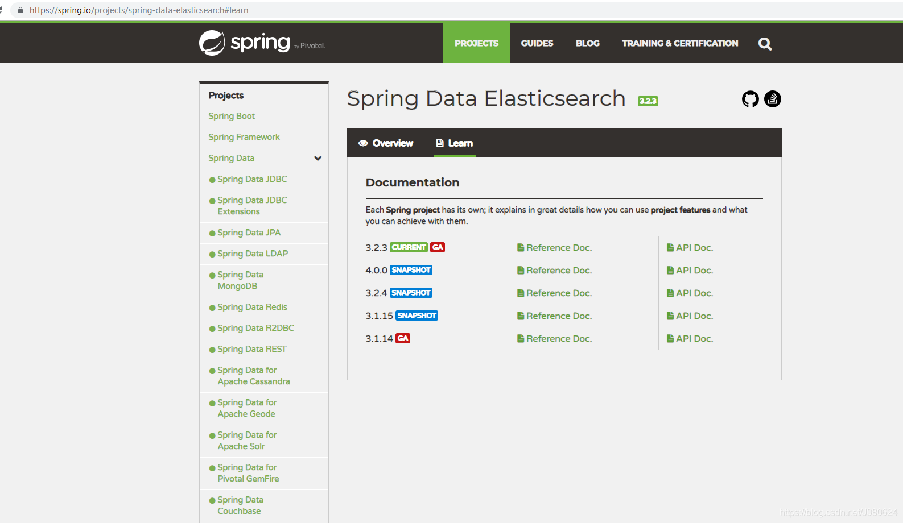This screenshot has width=903, height=523.
Task: Open the PROJECTS menu item
Action: pos(476,43)
